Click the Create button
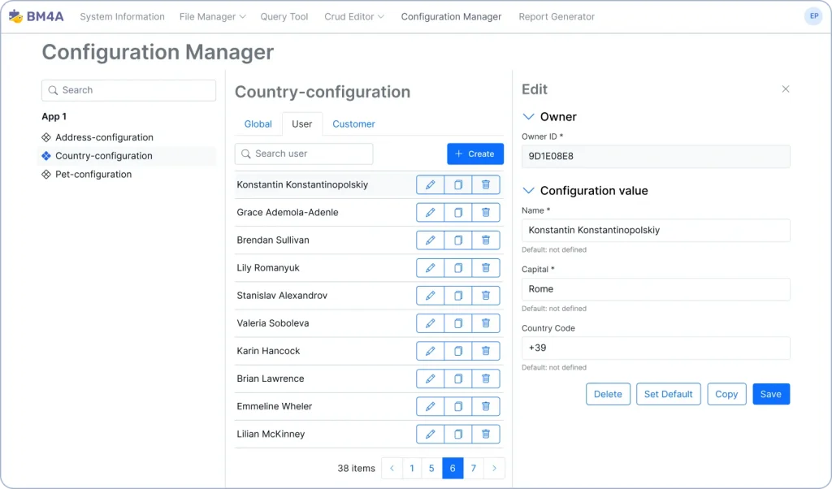Image resolution: width=832 pixels, height=489 pixels. 474,154
